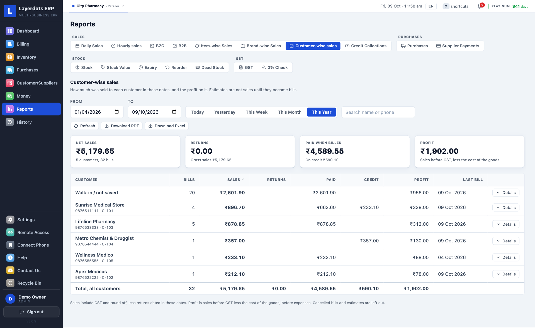The image size is (535, 328).
Task: Expand Details for Sunrise Medical Store
Action: click(x=506, y=208)
